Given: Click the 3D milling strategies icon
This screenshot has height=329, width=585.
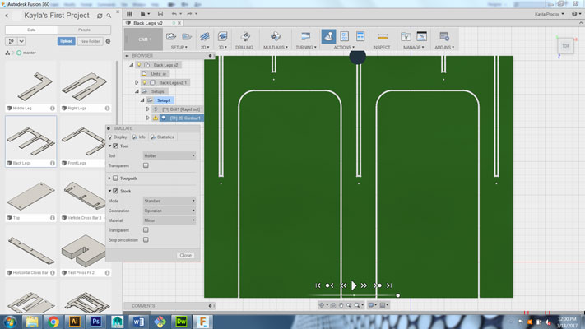Looking at the screenshot, I should pyautogui.click(x=223, y=36).
